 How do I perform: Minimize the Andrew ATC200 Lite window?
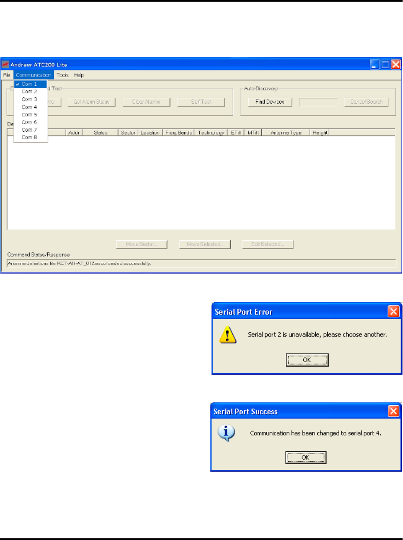[375, 64]
